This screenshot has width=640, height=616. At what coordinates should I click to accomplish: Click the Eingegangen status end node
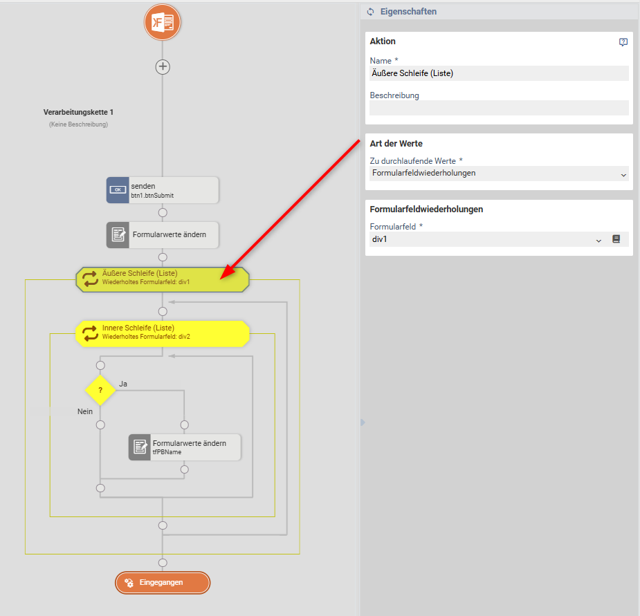pyautogui.click(x=163, y=583)
